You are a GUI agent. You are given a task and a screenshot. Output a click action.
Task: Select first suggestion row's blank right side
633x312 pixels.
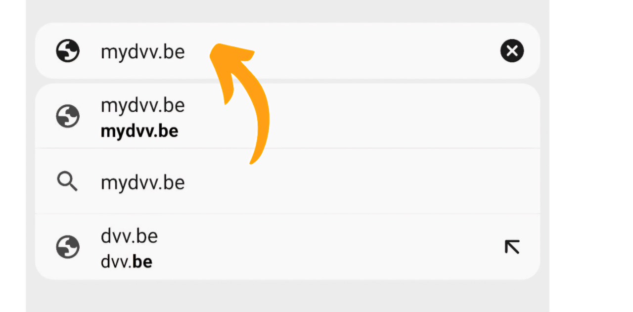396,117
